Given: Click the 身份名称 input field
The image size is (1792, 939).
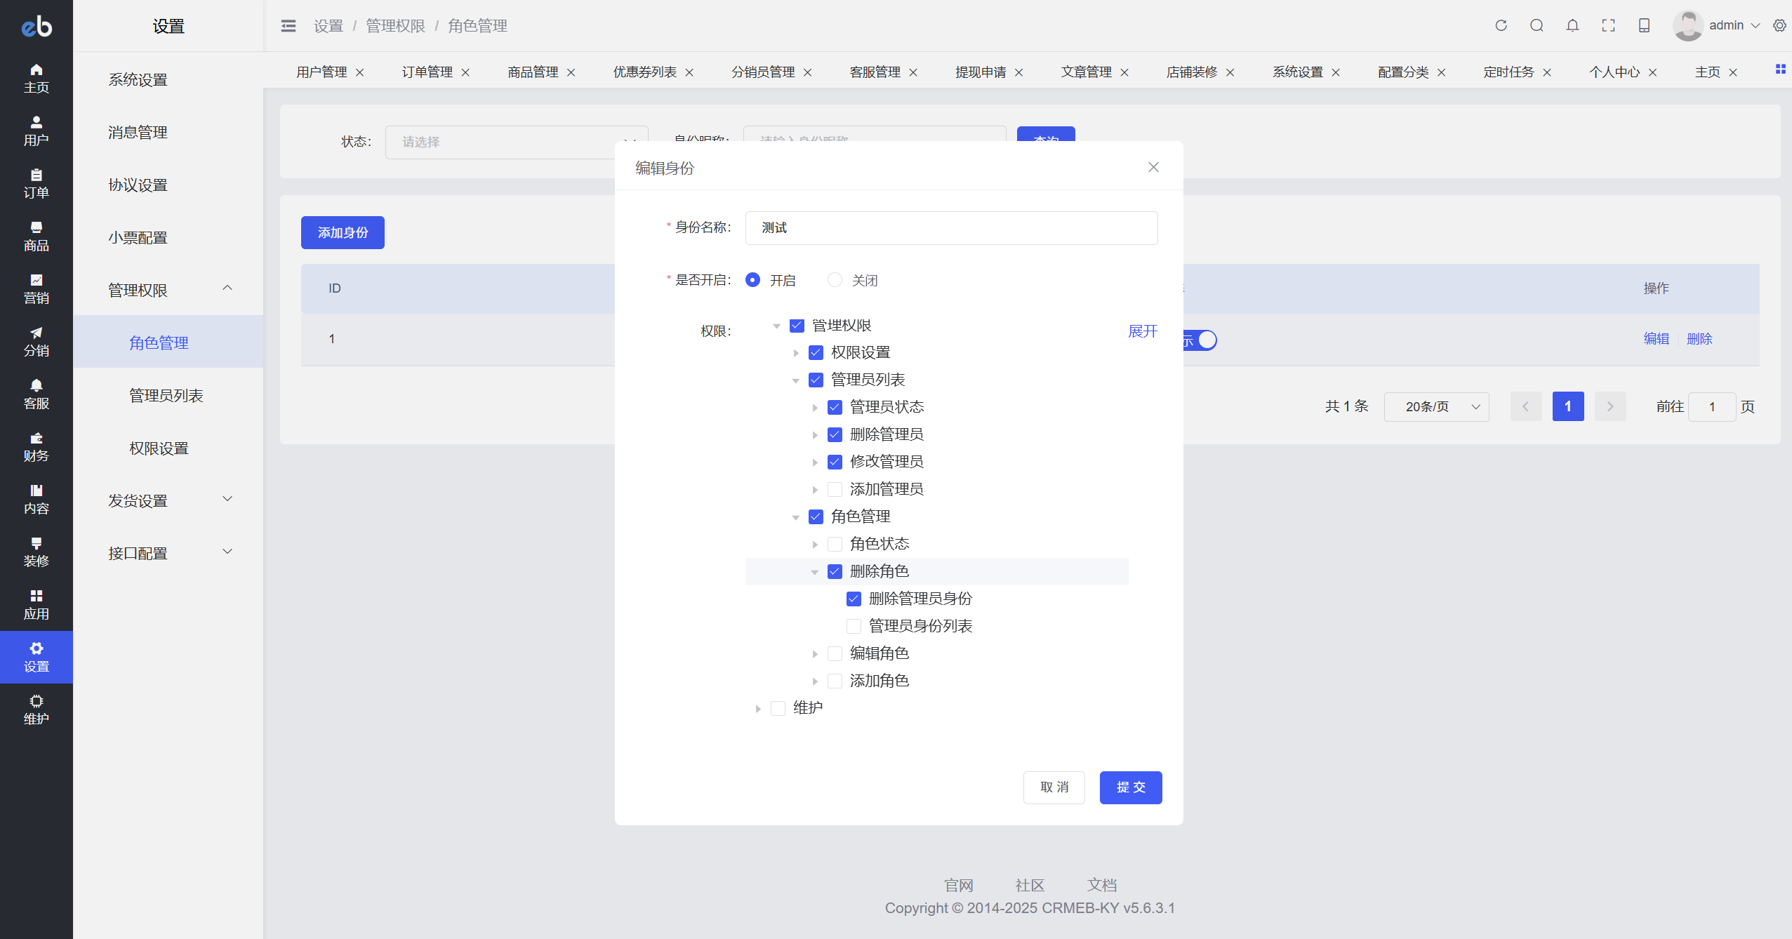Looking at the screenshot, I should pos(951,228).
